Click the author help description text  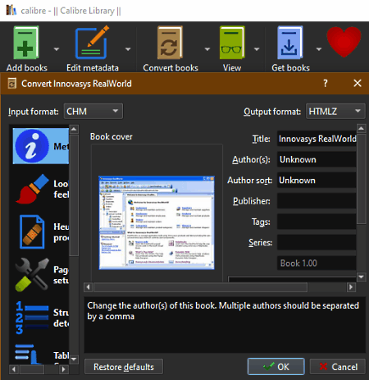(x=223, y=311)
